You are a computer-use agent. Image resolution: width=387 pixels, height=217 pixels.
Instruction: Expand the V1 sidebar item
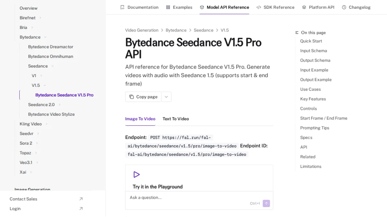point(41,76)
